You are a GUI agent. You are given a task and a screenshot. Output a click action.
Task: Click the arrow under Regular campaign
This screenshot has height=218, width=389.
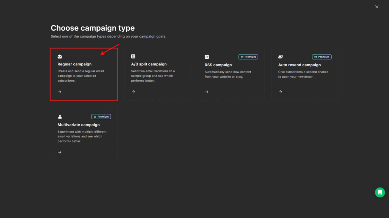[60, 92]
